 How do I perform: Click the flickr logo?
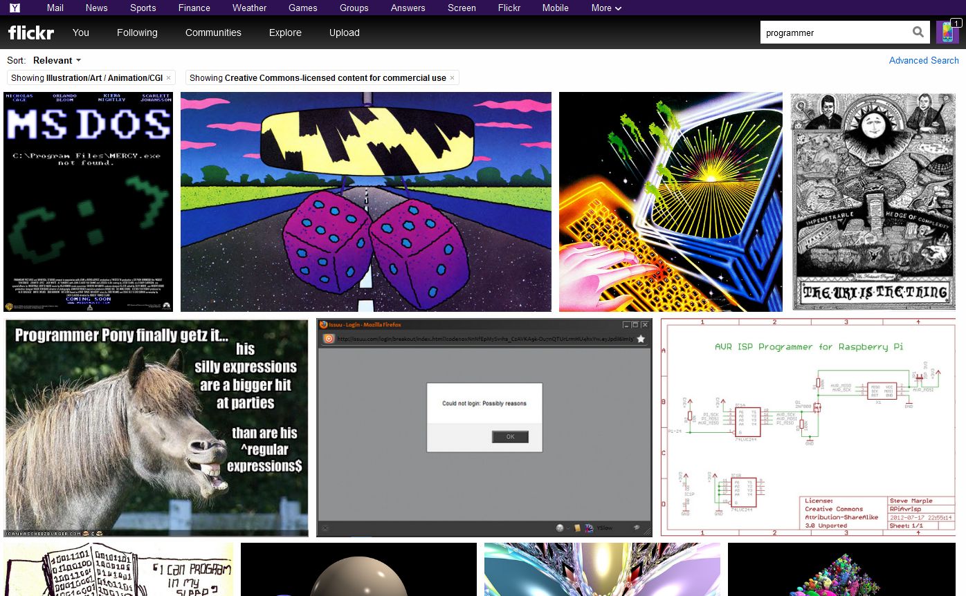click(x=30, y=32)
